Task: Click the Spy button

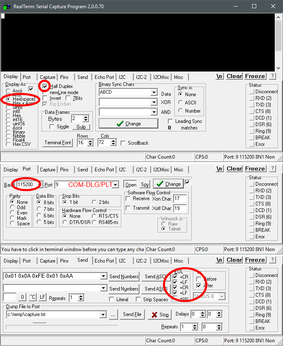Action: (x=145, y=185)
